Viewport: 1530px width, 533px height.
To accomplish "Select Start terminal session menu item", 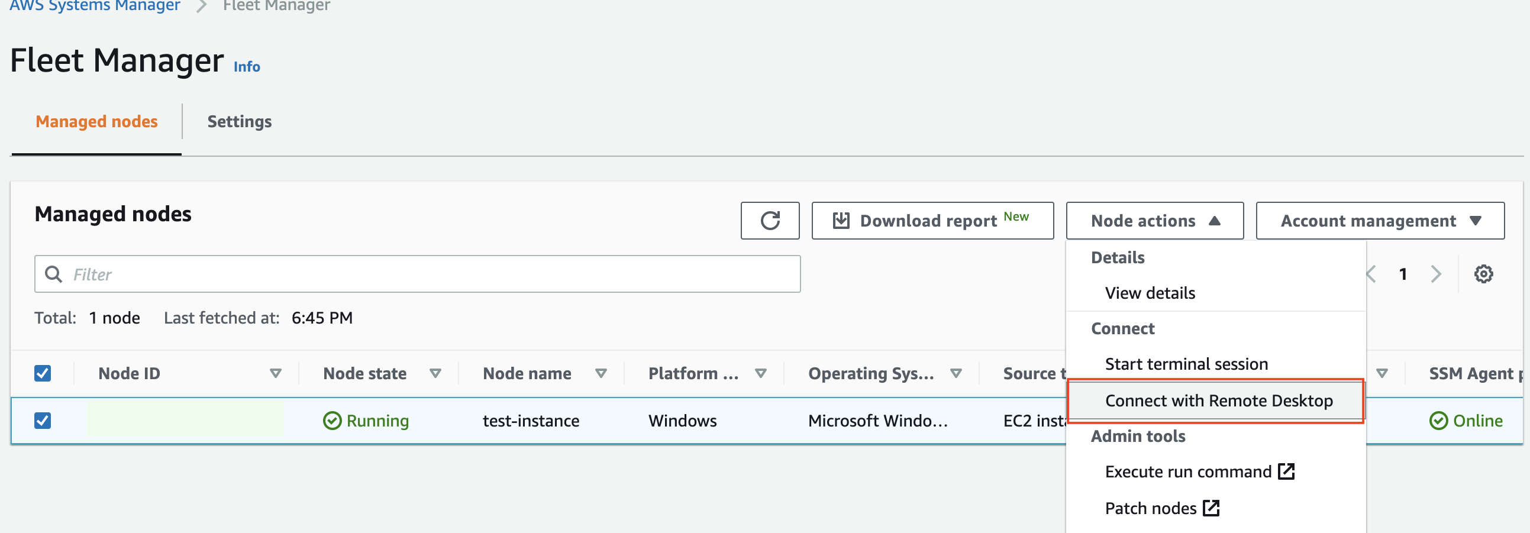I will tap(1186, 364).
